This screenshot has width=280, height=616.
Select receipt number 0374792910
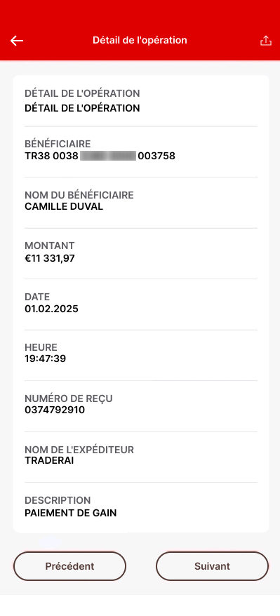point(55,410)
